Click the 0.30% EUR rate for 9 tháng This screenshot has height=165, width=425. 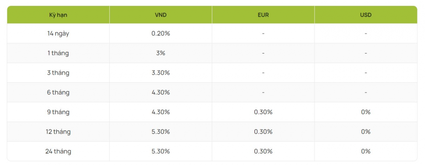click(x=263, y=112)
